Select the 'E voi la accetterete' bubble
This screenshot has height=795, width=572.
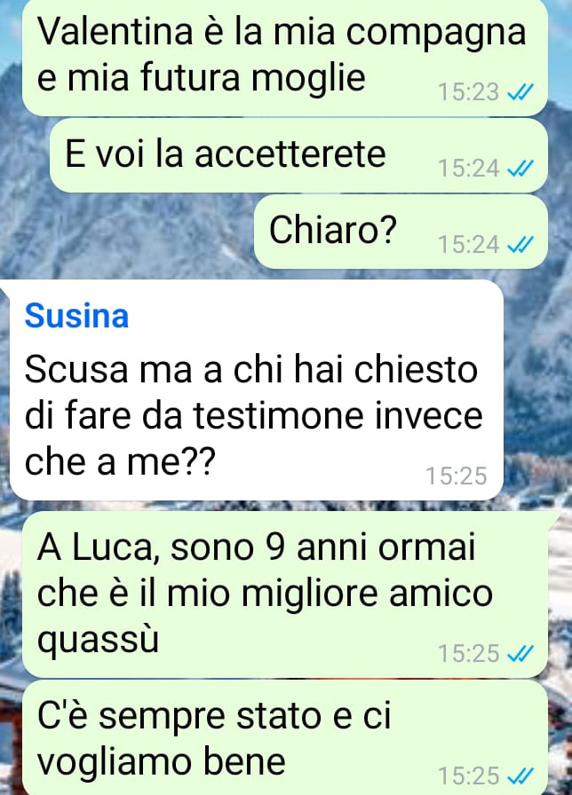point(298,155)
